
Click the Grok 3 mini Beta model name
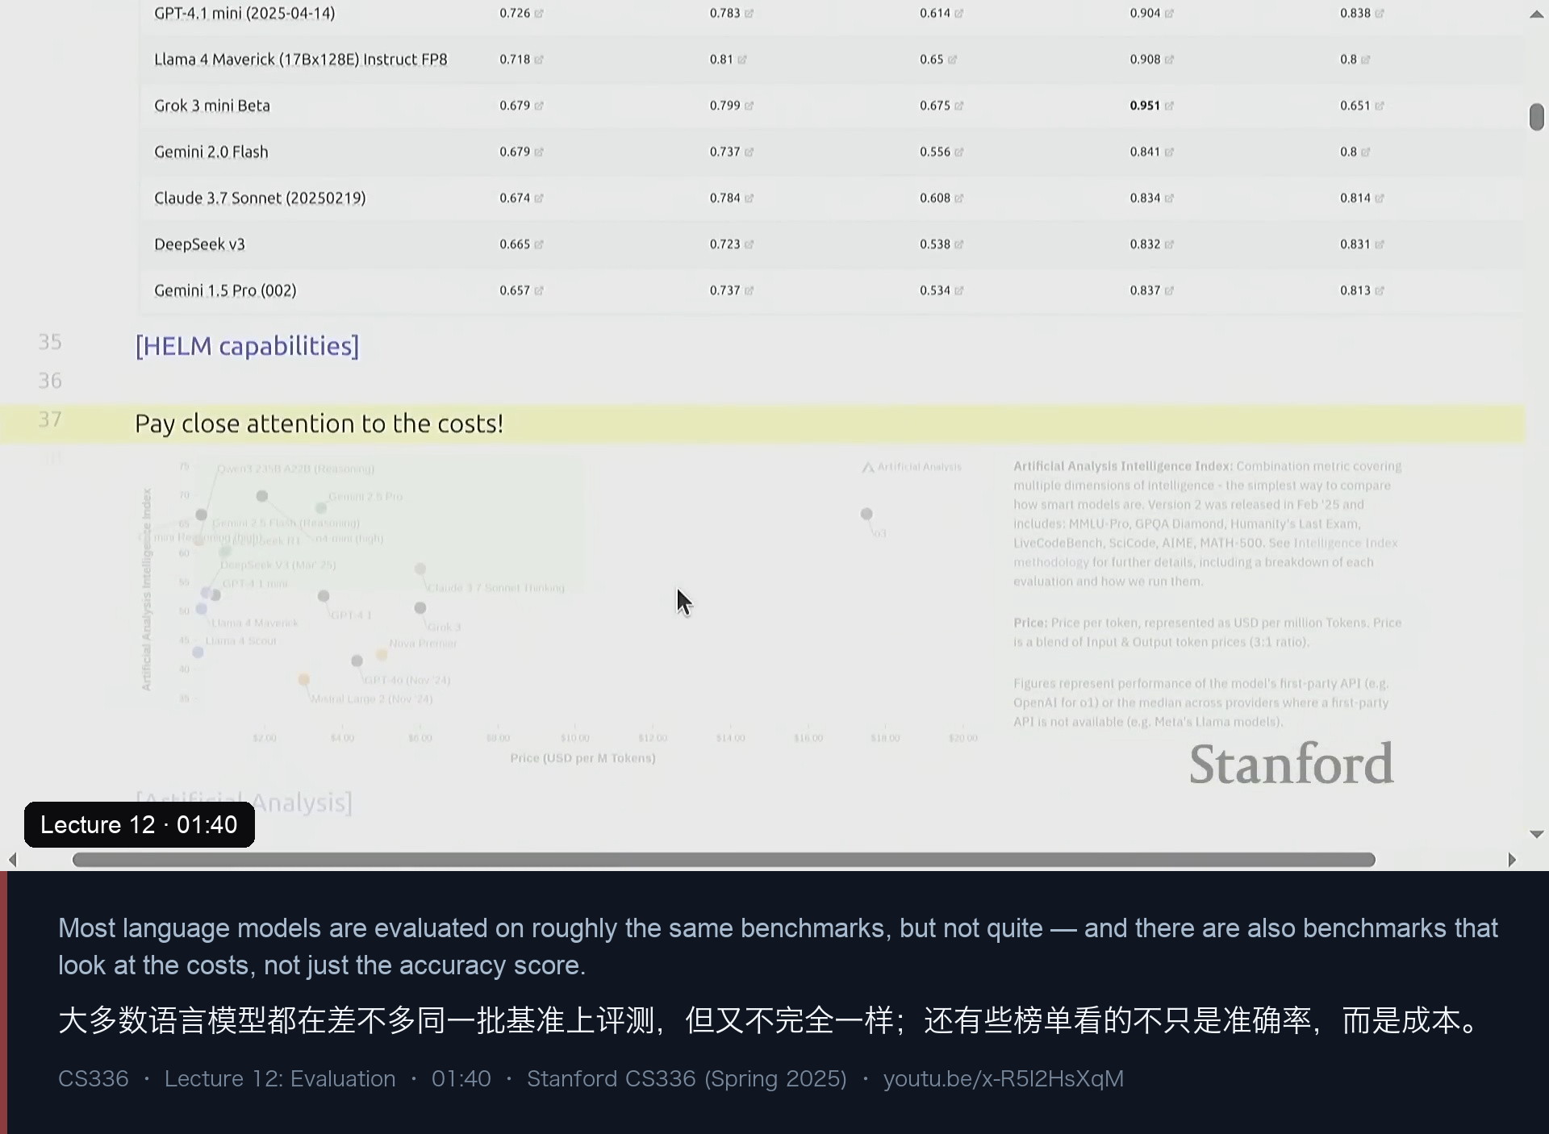coord(212,106)
